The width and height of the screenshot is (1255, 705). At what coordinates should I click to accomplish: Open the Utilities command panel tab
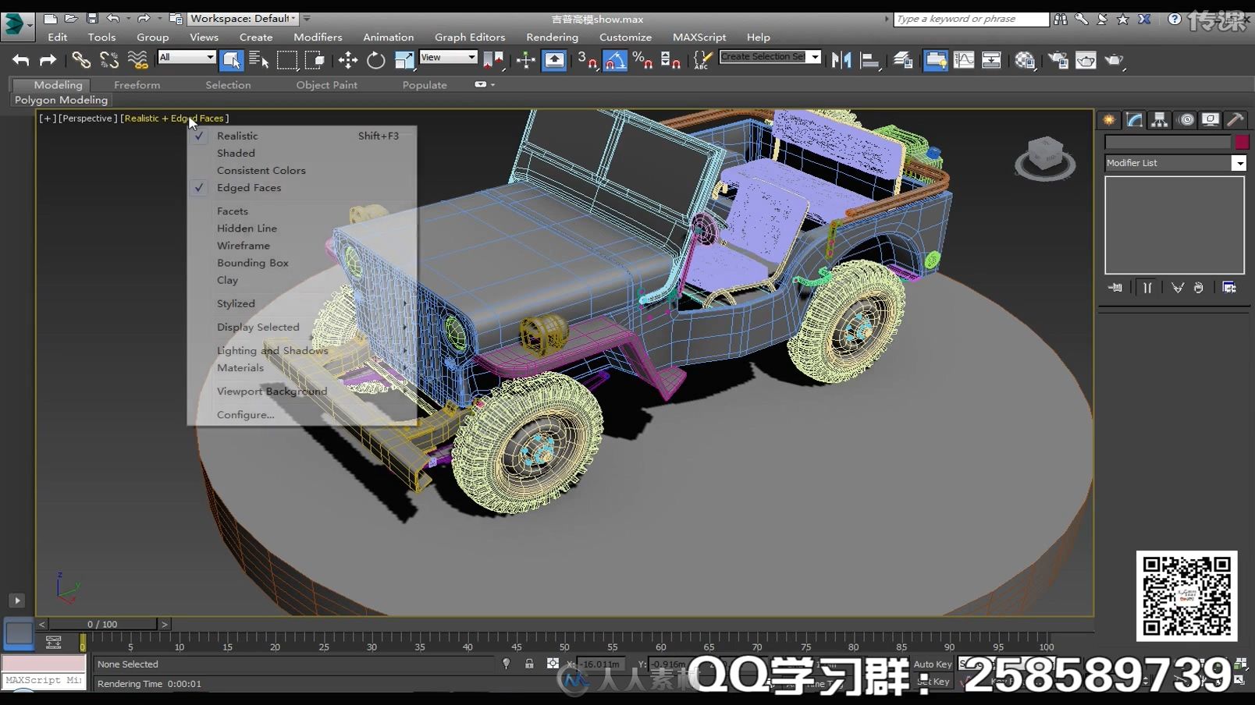pyautogui.click(x=1235, y=120)
